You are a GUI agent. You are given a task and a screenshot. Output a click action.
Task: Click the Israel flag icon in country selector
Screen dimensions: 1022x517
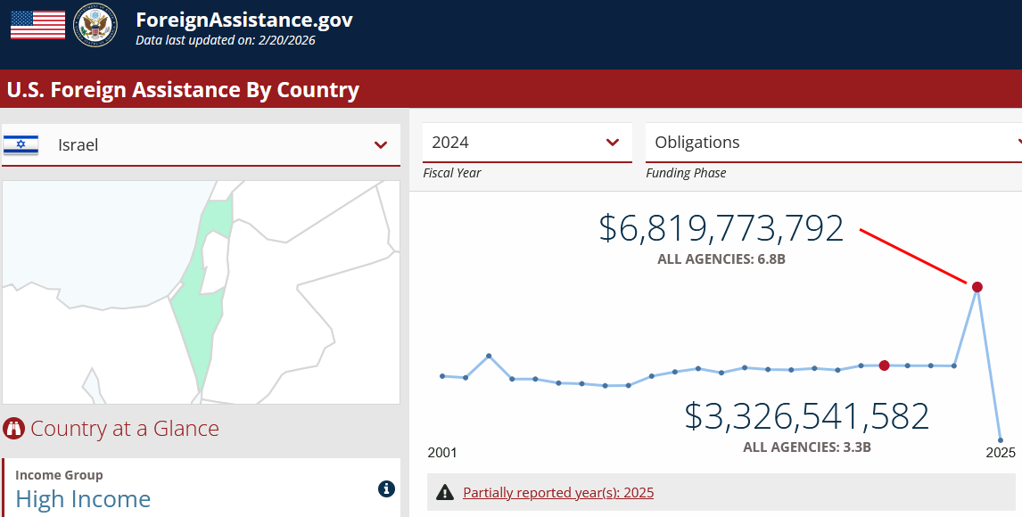coord(21,144)
